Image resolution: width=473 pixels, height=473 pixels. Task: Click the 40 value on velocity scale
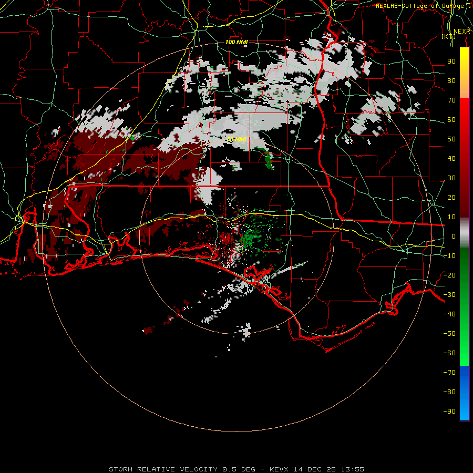click(x=451, y=158)
